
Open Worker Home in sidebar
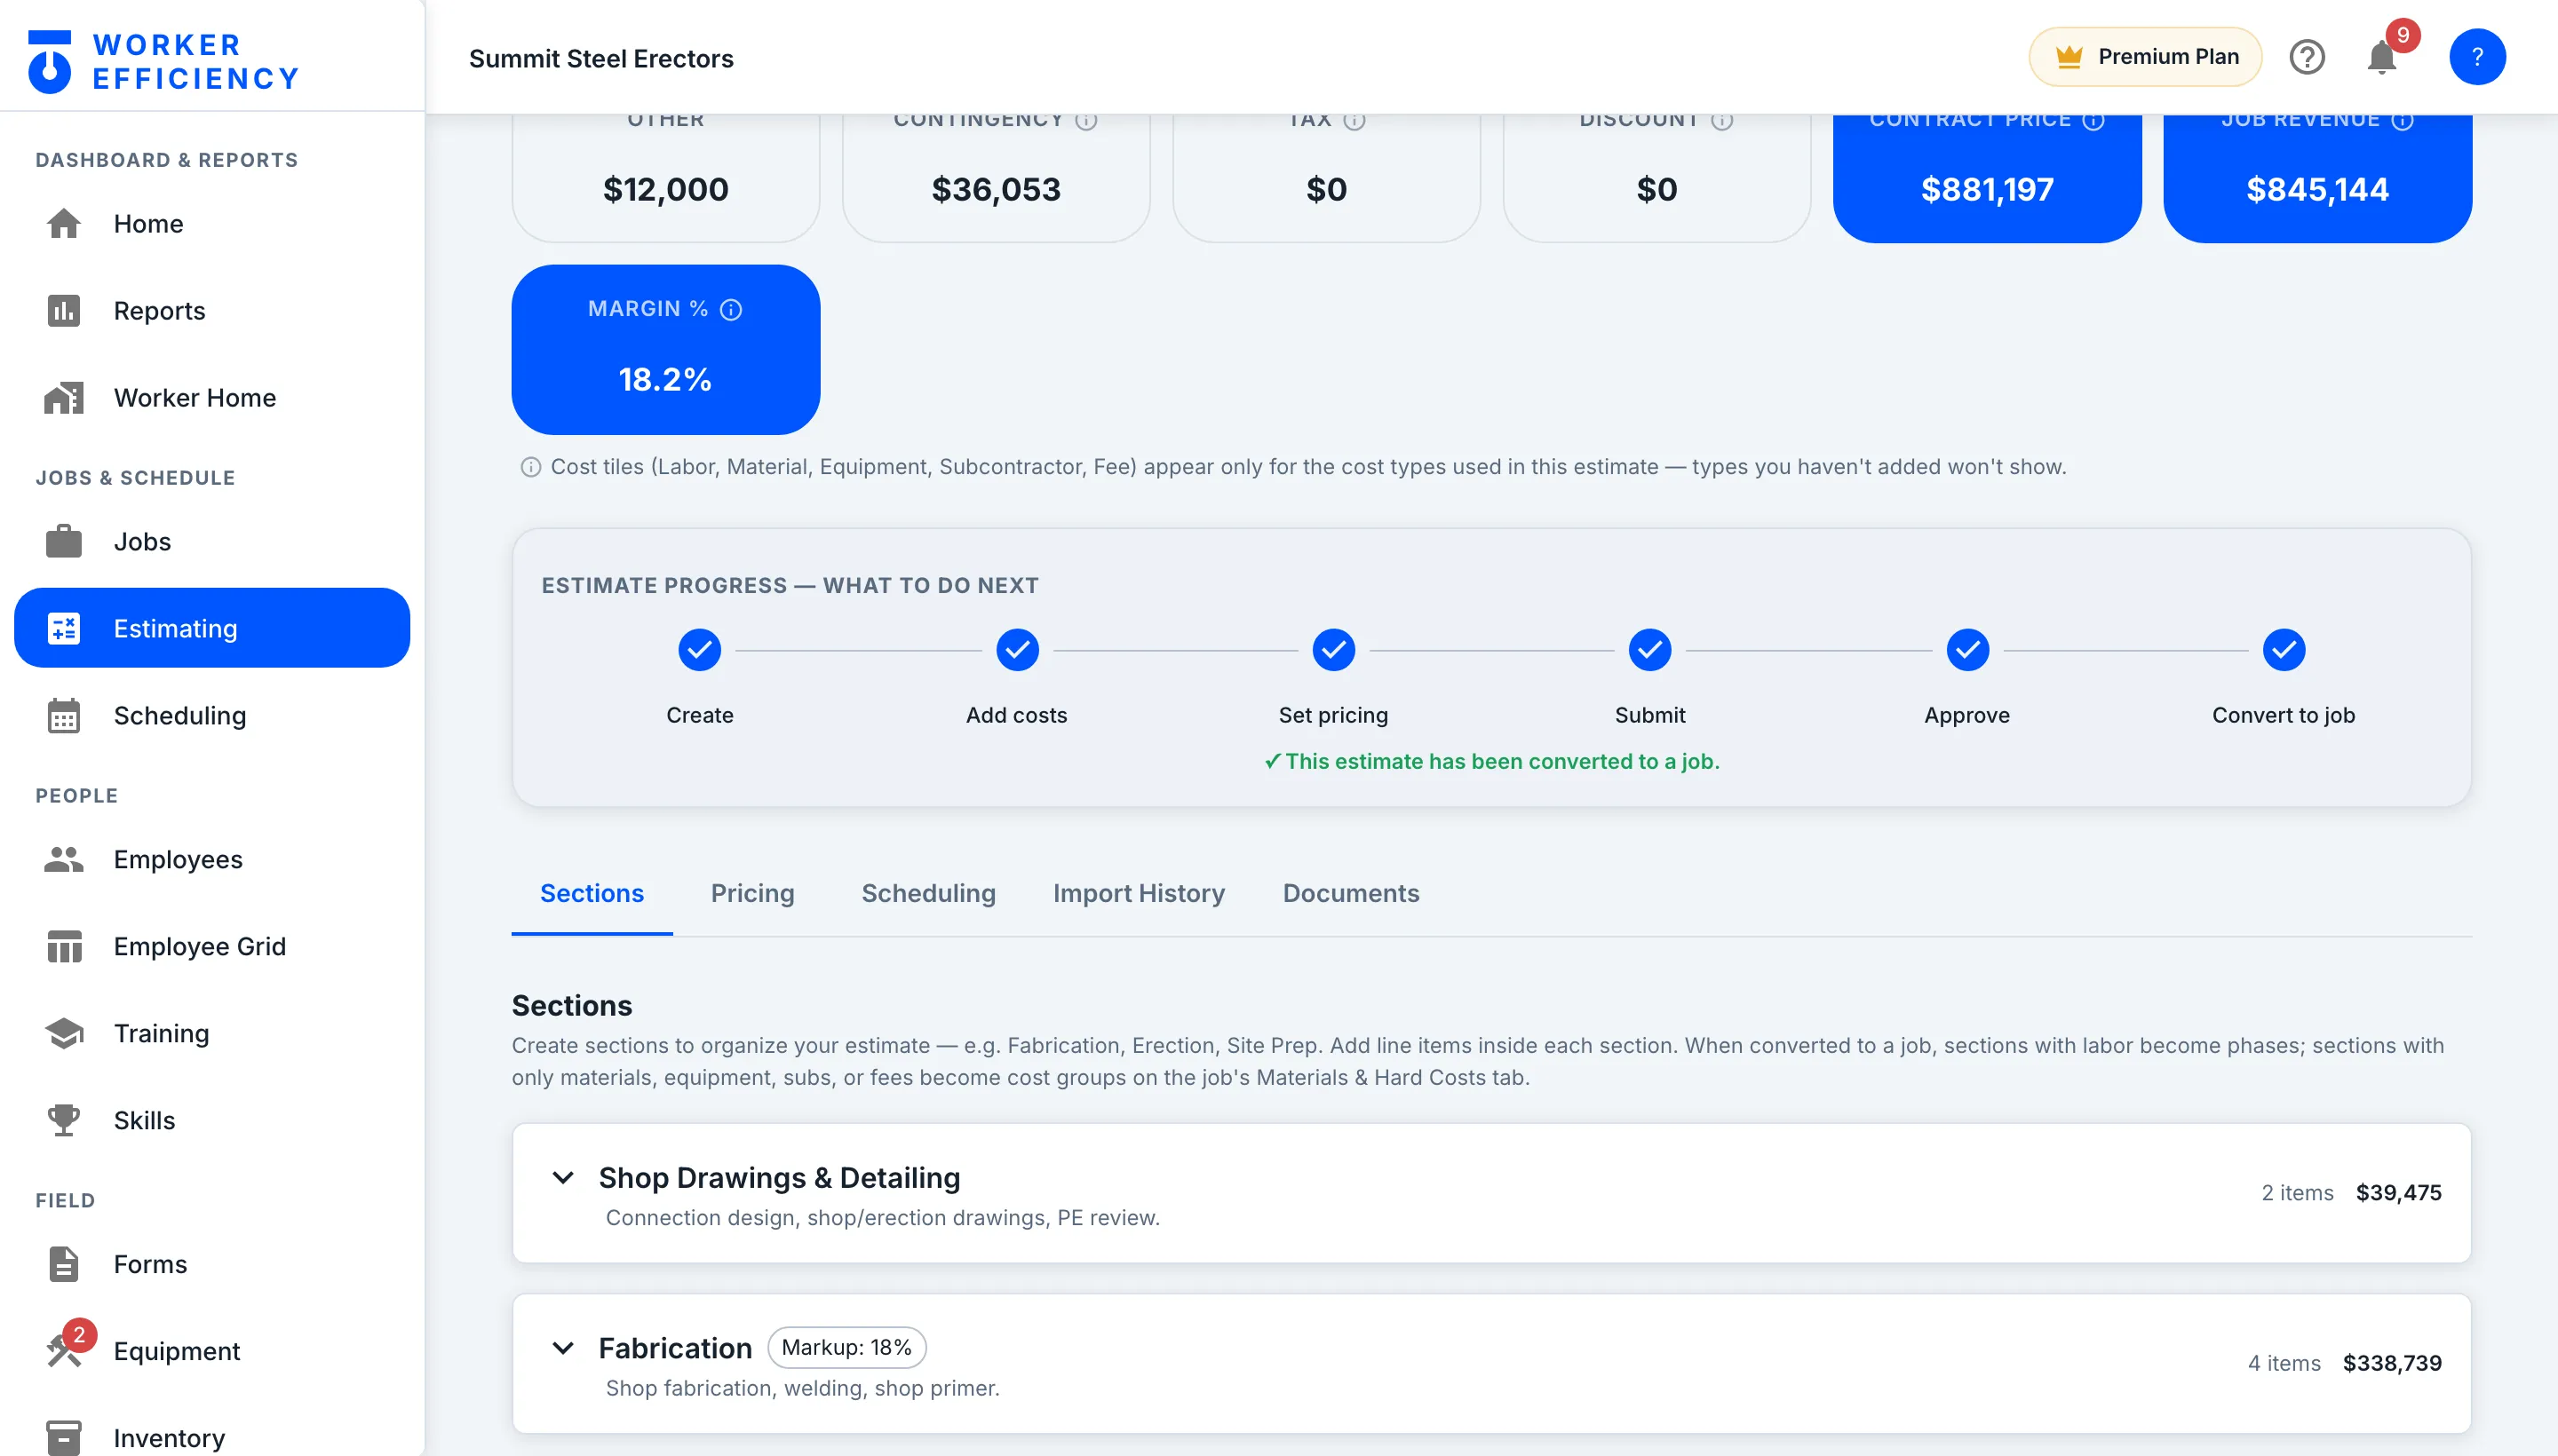pos(212,398)
